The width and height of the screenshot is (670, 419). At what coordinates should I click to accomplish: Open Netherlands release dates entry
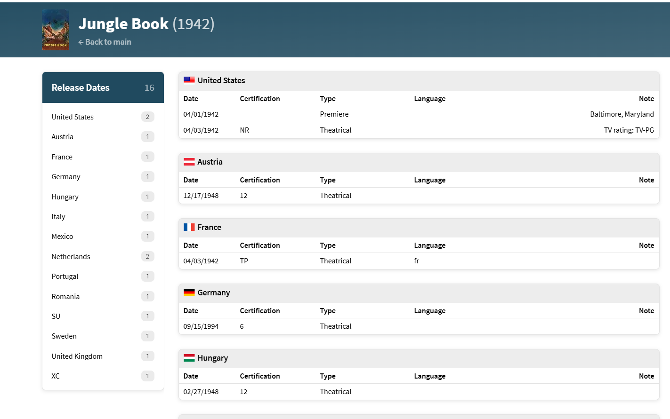coord(71,257)
